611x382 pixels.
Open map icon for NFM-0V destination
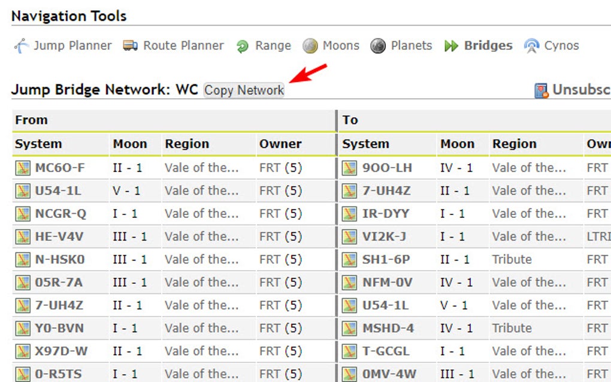coord(350,283)
